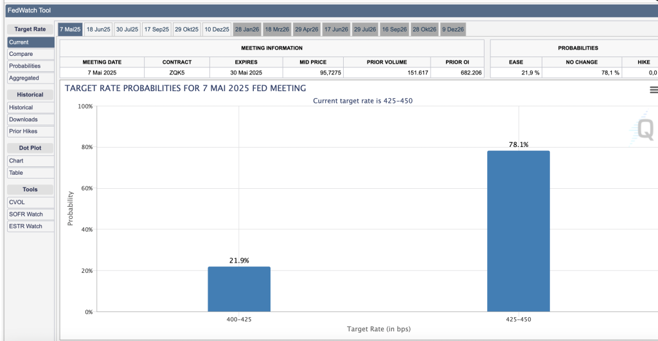658x341 pixels.
Task: Open the Probabilities sidebar item
Action: [x=30, y=66]
